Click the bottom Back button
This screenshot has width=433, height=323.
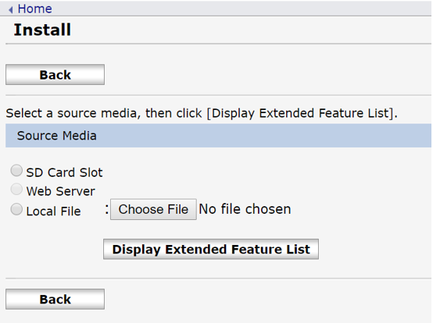click(x=55, y=300)
